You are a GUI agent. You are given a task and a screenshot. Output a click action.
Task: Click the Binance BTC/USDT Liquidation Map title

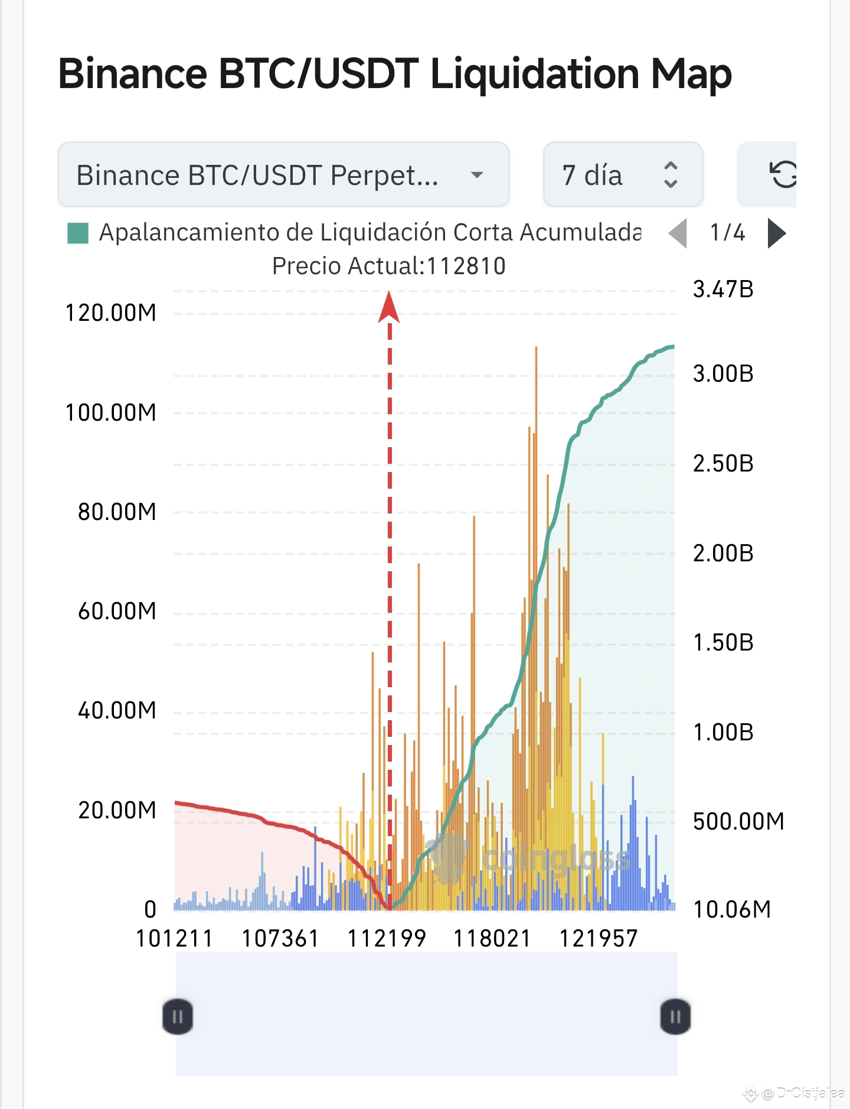(x=395, y=74)
